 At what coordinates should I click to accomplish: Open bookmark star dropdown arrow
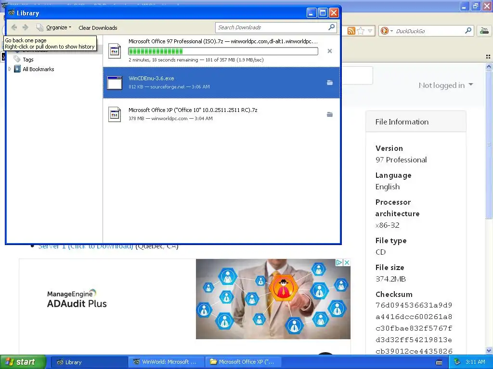click(x=370, y=31)
